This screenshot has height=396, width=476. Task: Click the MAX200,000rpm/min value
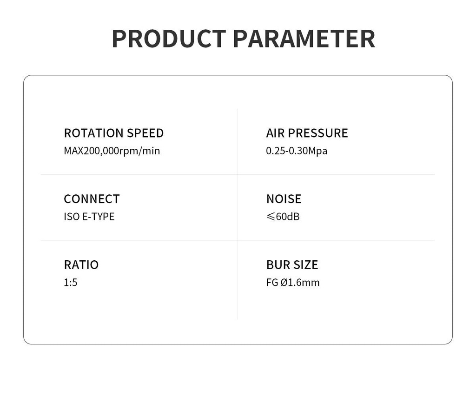112,151
